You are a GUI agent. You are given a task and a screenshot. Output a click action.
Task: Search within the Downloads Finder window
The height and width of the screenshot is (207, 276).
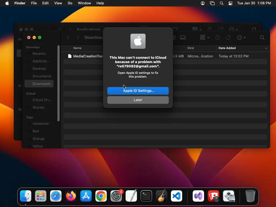pyautogui.click(x=262, y=37)
